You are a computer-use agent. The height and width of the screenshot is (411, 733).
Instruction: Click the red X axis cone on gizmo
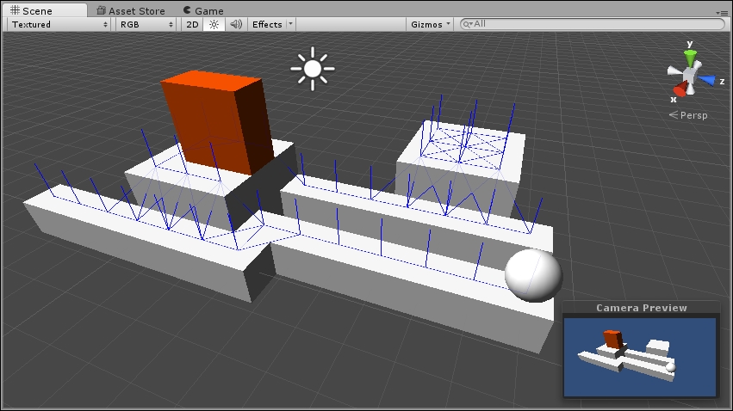(x=680, y=89)
